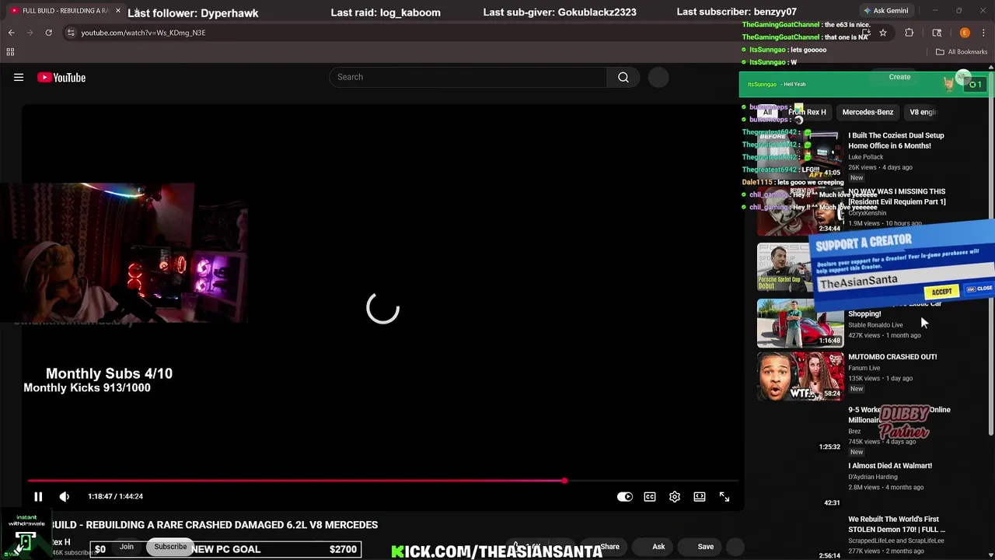Close the FULL BUILD browser tab
This screenshot has width=995, height=560.
(x=117, y=11)
